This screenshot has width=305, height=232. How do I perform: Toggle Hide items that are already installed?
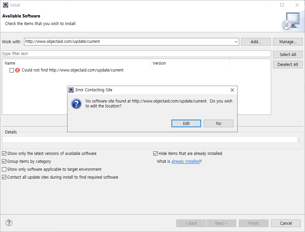coord(155,154)
